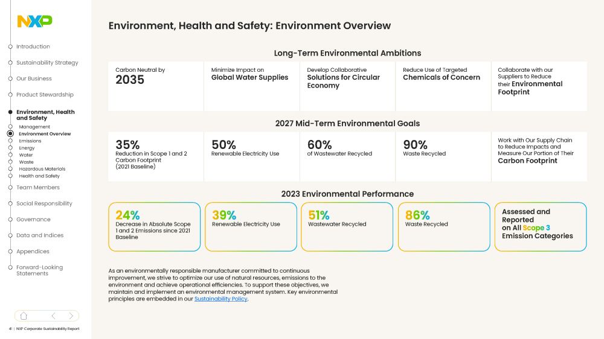Go to previous page with left arrow
Screen dimensions: 604x339
coord(53,315)
